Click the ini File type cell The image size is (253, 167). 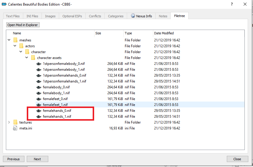[x=130, y=128]
